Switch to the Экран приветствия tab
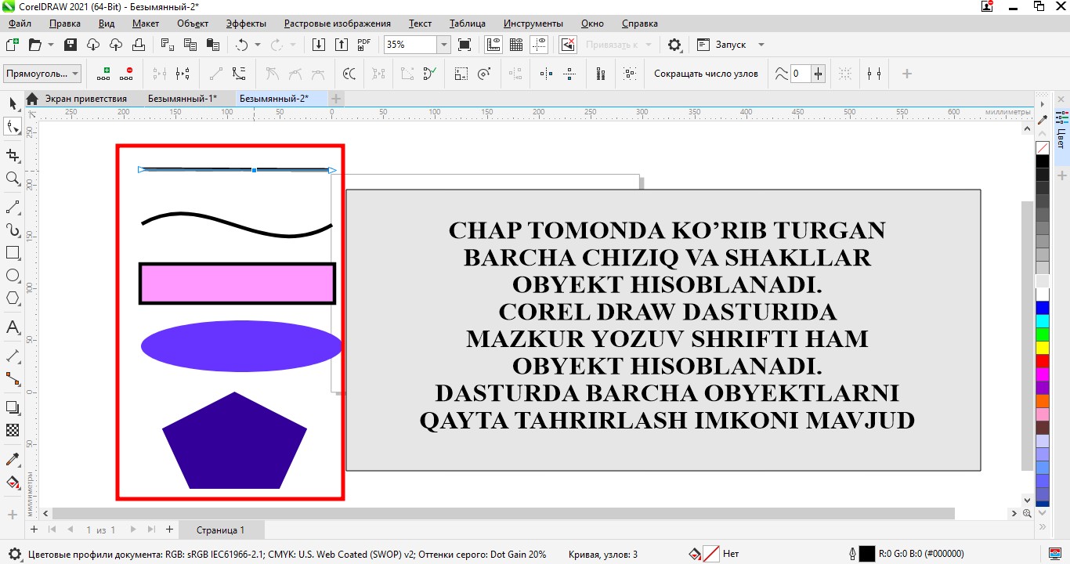The width and height of the screenshot is (1070, 564). (85, 99)
